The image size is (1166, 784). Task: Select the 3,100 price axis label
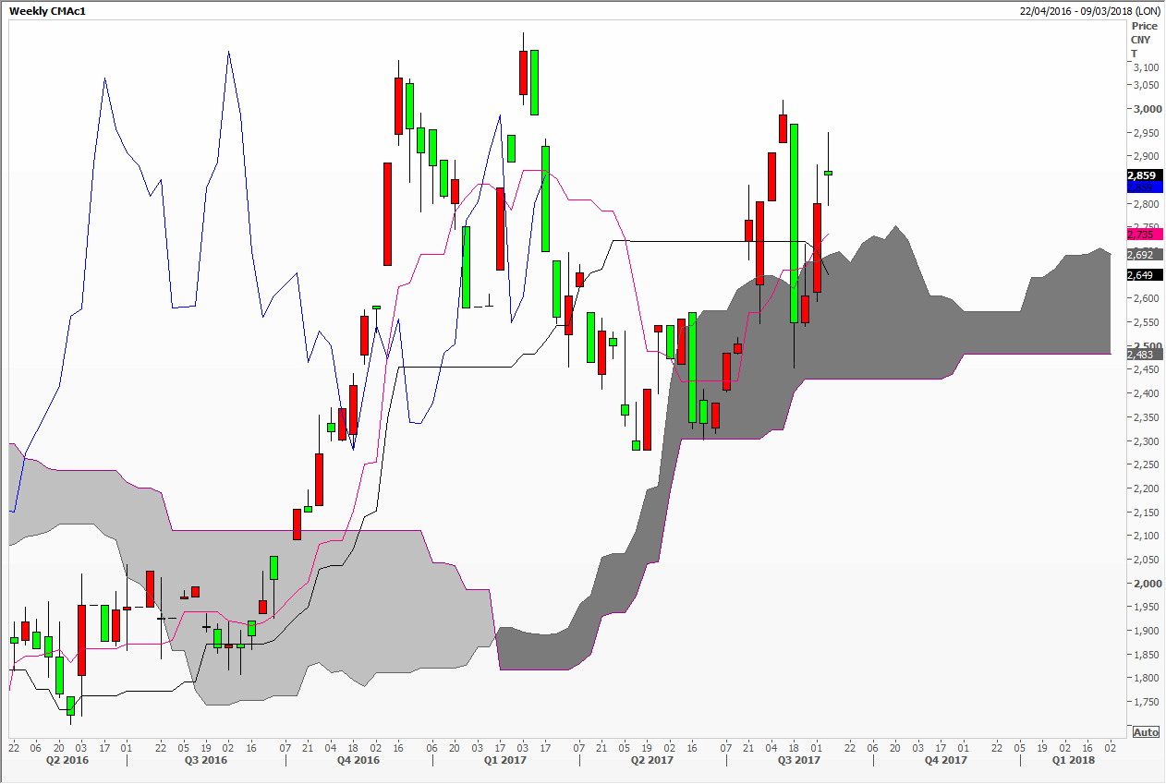[1146, 68]
